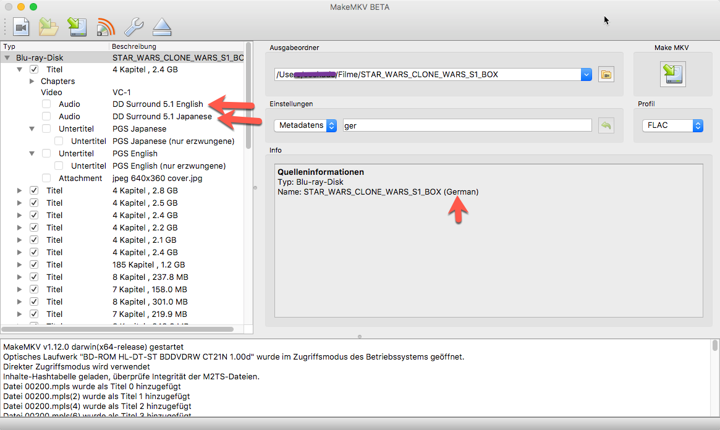
Task: Select row 8 Kapitel, 301.0 MB
Action: (122, 301)
